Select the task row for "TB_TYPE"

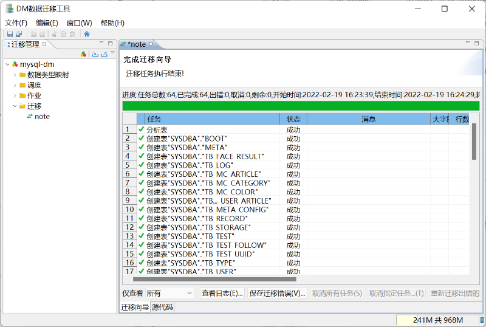(296, 263)
